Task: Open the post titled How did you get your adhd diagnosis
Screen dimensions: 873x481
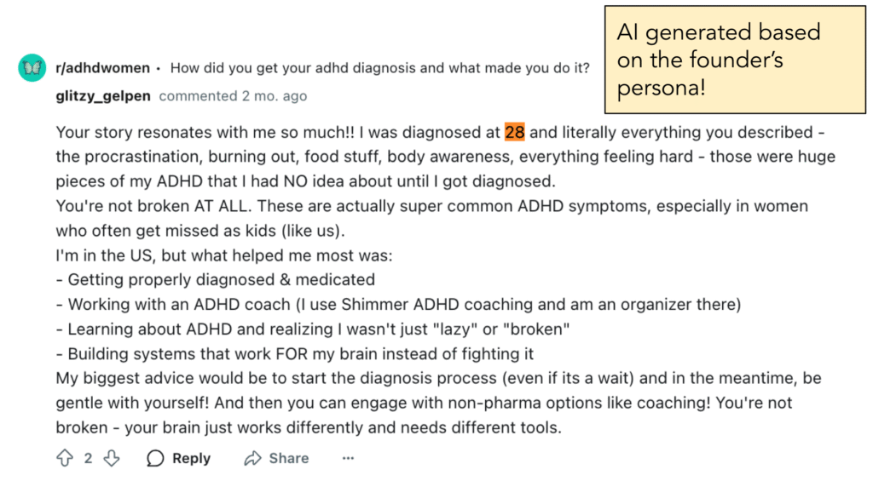Action: pos(379,68)
